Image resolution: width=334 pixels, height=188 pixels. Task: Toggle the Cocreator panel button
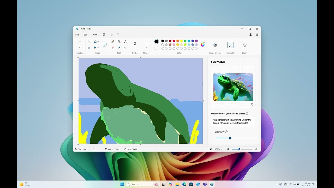230,45
